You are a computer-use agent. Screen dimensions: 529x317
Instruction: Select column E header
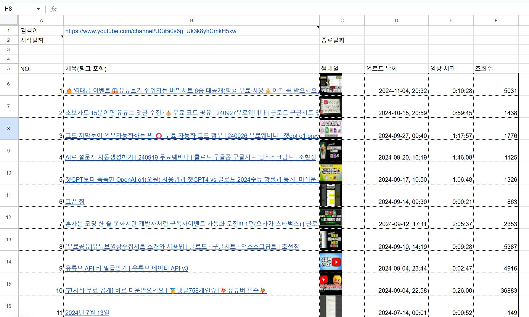point(451,20)
